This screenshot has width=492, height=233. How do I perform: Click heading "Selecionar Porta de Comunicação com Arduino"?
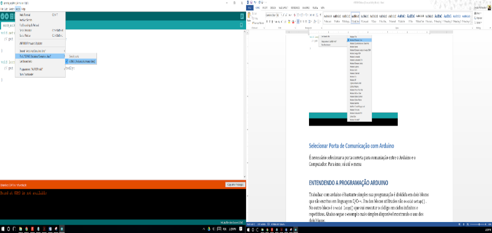[x=351, y=146]
